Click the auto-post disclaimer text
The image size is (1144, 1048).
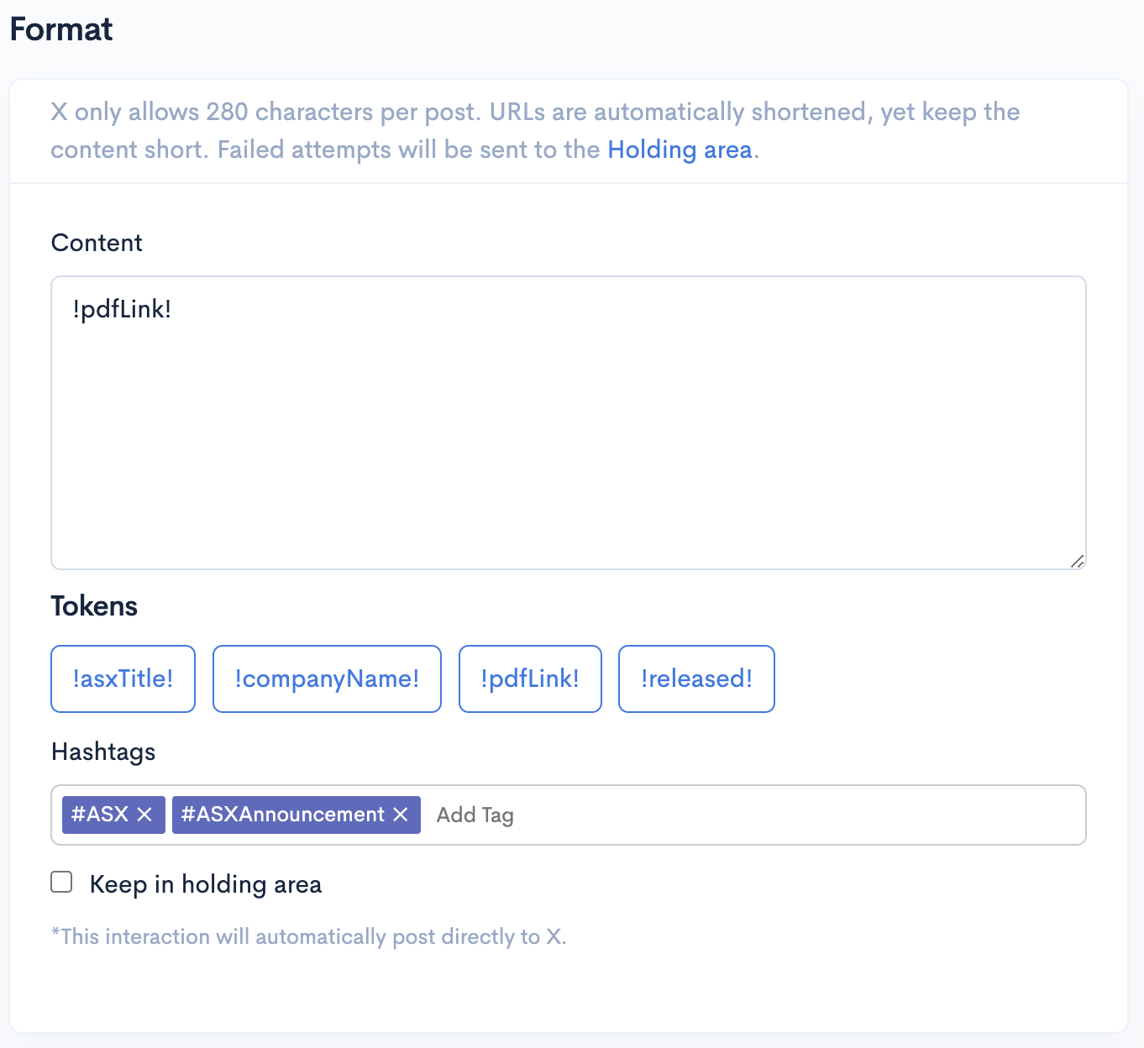309,936
